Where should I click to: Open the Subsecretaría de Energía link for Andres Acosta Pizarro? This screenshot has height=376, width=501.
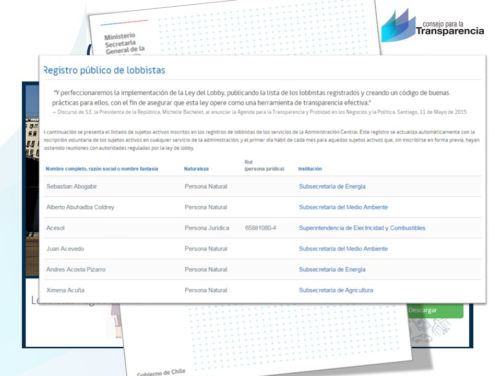click(332, 269)
